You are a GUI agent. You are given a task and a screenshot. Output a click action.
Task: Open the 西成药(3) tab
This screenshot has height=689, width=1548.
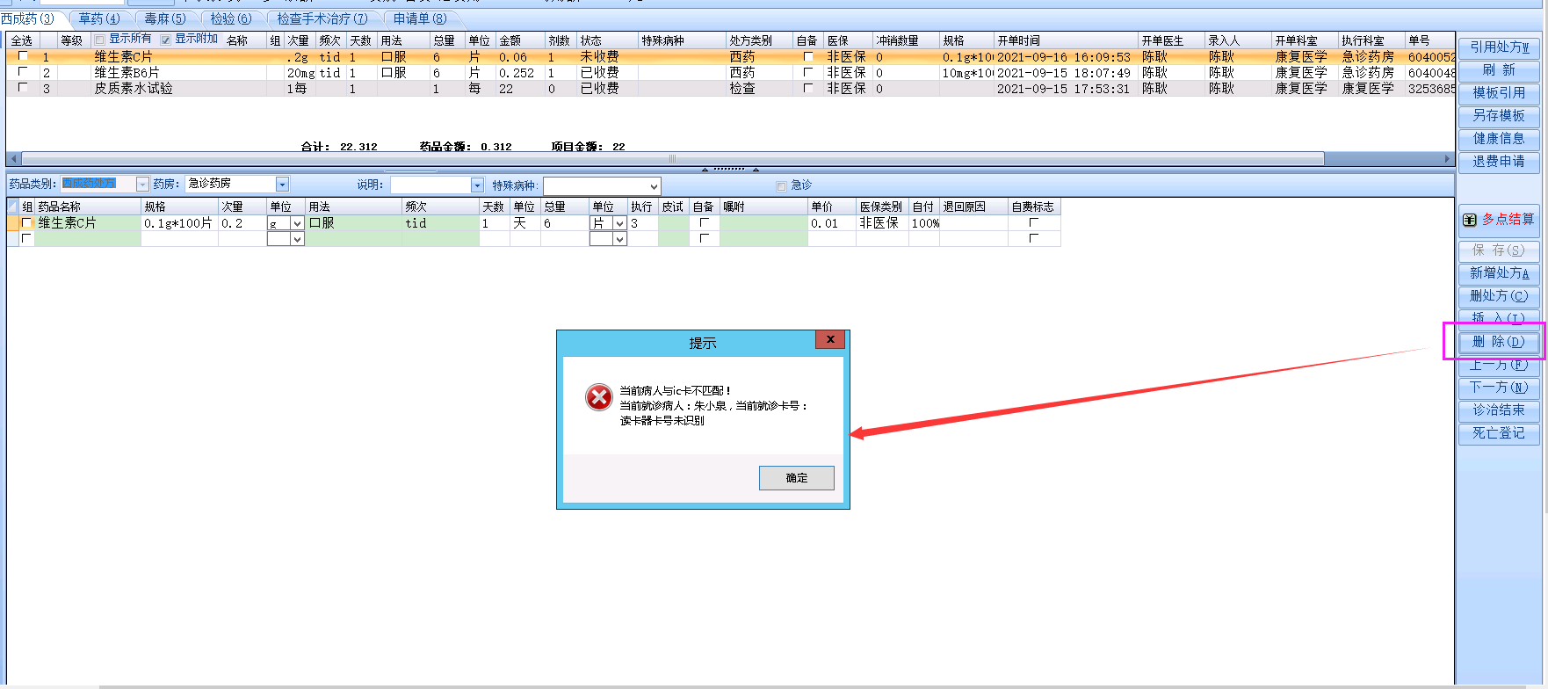pos(28,18)
